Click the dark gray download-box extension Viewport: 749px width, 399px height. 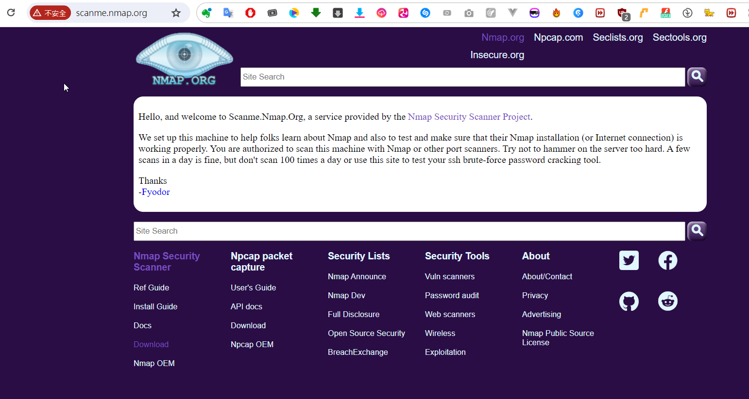[x=338, y=13]
